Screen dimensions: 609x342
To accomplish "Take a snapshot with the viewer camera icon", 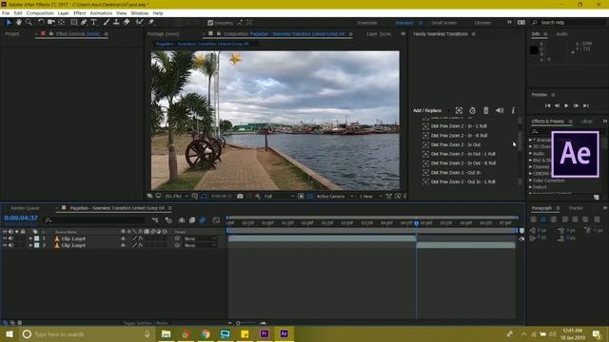I will pos(240,197).
